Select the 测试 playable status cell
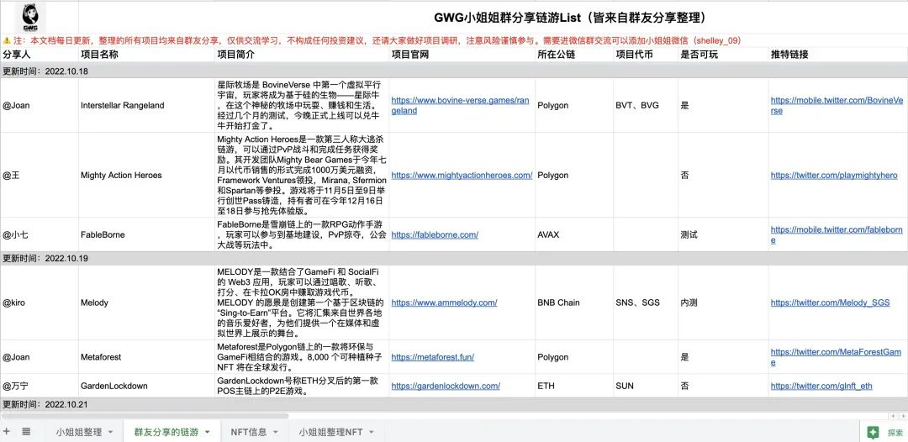The image size is (908, 442). coord(723,235)
